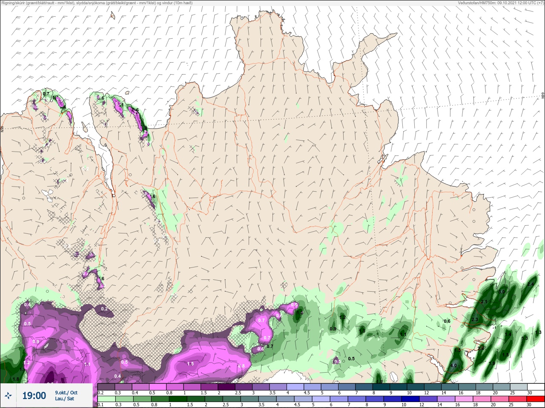The height and width of the screenshot is (408, 545).
Task: Click the 2.1 precipitation value on the map
Action: (x=484, y=302)
